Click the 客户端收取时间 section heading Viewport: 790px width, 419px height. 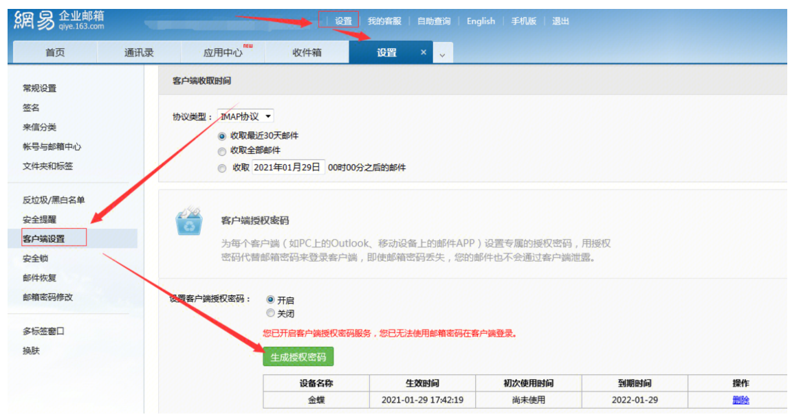201,80
